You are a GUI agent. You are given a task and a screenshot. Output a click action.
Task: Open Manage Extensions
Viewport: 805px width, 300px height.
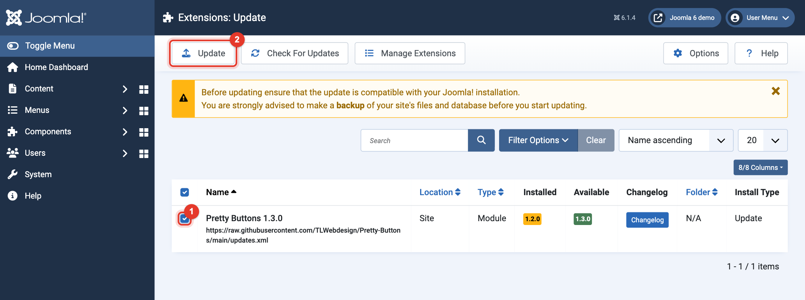pyautogui.click(x=410, y=53)
